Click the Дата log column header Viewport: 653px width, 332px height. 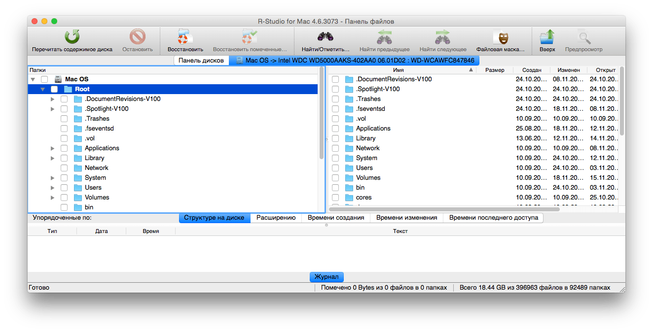102,231
